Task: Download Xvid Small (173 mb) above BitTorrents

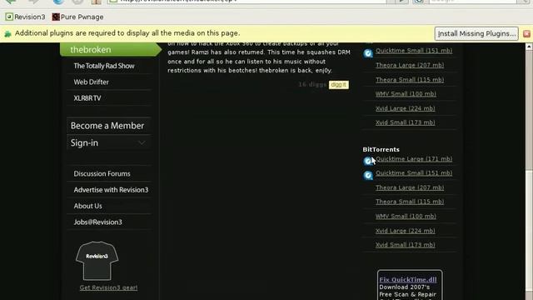Action: [406, 122]
